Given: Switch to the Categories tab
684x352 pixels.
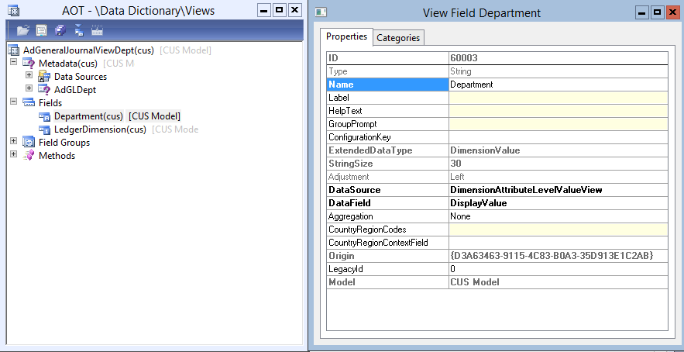Looking at the screenshot, I should point(398,38).
